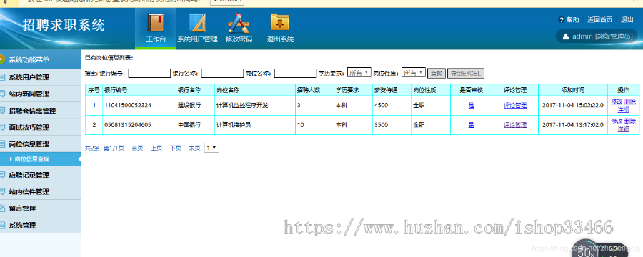This screenshot has height=257, width=643.
Task: Click 返回首页 link
Action: tap(600, 20)
